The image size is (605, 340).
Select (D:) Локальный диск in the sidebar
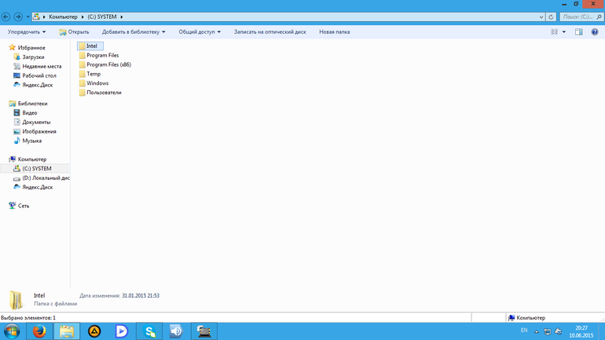pyautogui.click(x=46, y=178)
